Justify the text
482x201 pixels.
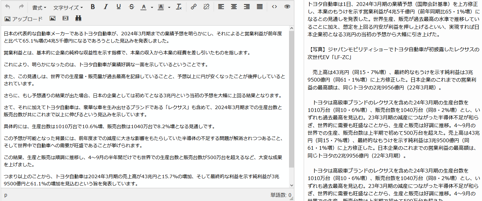coord(260,7)
